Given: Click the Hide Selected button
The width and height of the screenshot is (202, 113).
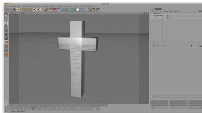Looking at the screenshot, I should (x=65, y=105).
